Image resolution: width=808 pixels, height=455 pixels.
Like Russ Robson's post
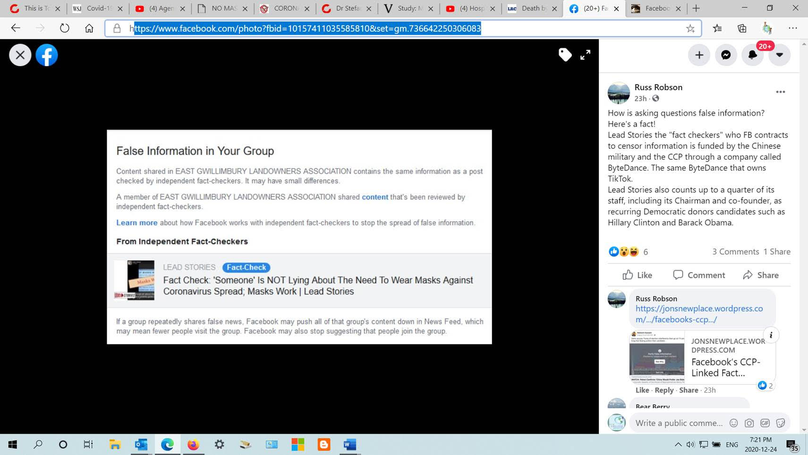click(x=637, y=275)
